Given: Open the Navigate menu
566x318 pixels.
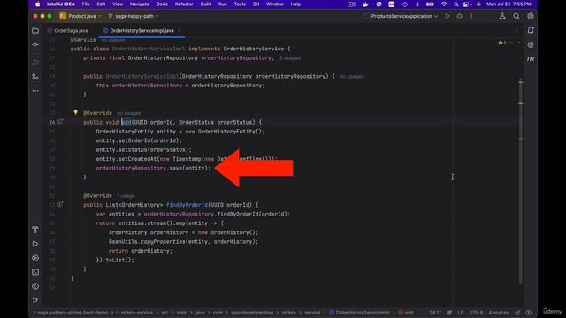Looking at the screenshot, I should tap(140, 4).
